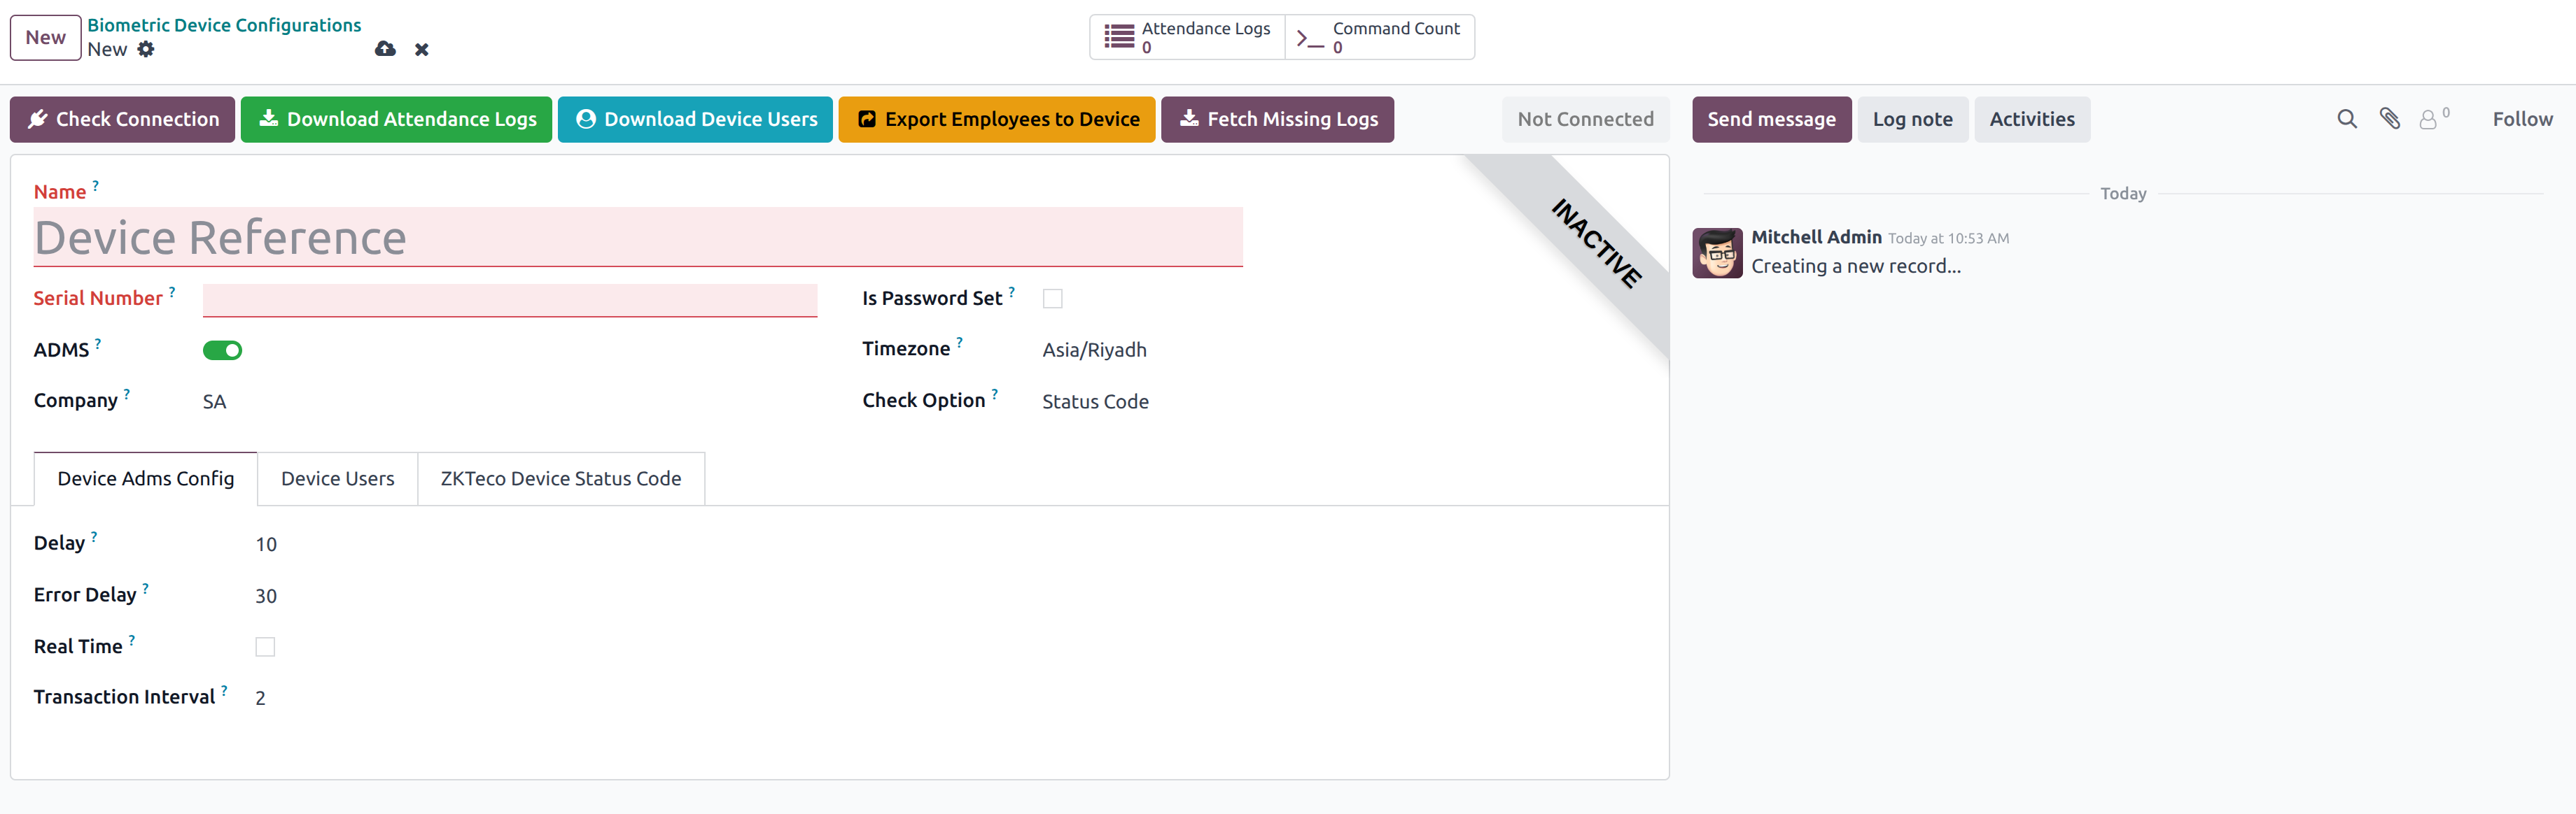The height and width of the screenshot is (814, 2576).
Task: Click Export Employees to Device button
Action: (996, 119)
